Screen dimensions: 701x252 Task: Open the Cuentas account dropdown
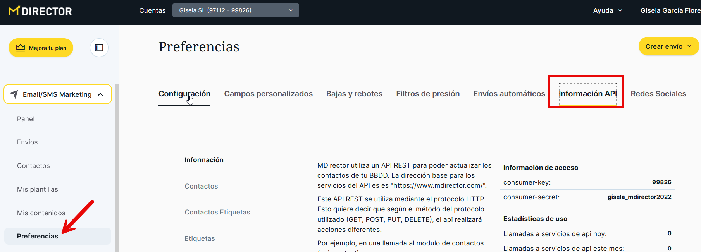(236, 10)
